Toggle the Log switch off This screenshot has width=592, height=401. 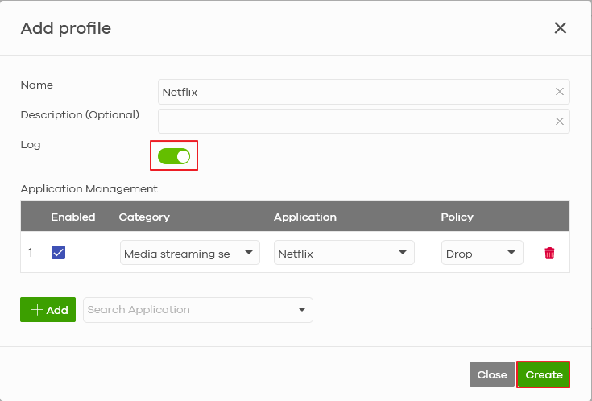tap(174, 156)
